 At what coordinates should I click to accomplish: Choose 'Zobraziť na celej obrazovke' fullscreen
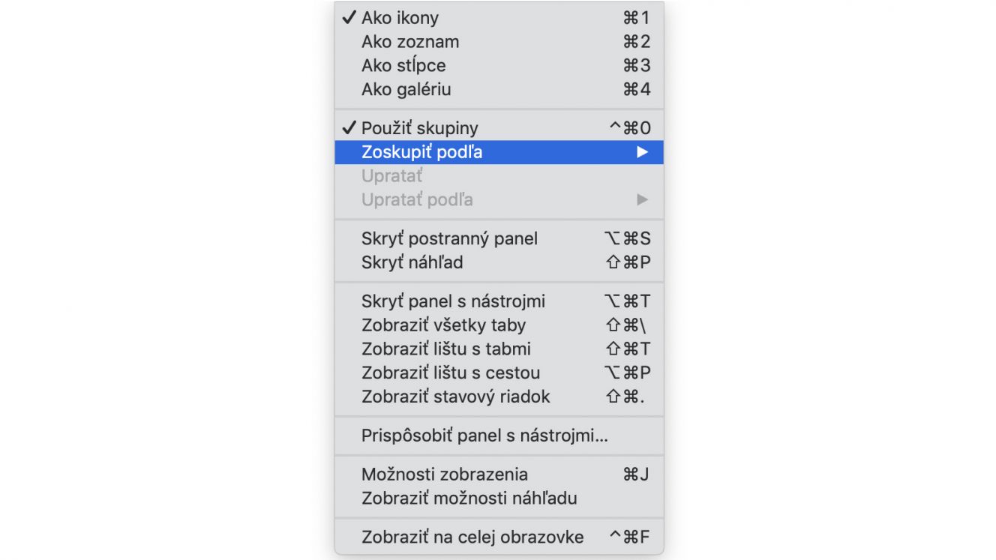pyautogui.click(x=499, y=538)
